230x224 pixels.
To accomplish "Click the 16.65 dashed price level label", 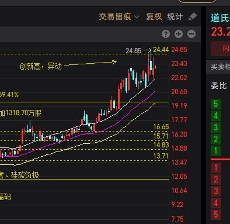I will [x=161, y=127].
